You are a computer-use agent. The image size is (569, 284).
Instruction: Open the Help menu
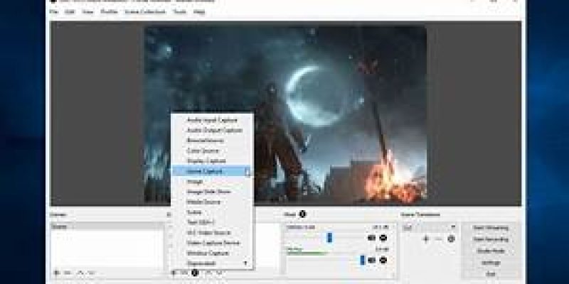[199, 11]
